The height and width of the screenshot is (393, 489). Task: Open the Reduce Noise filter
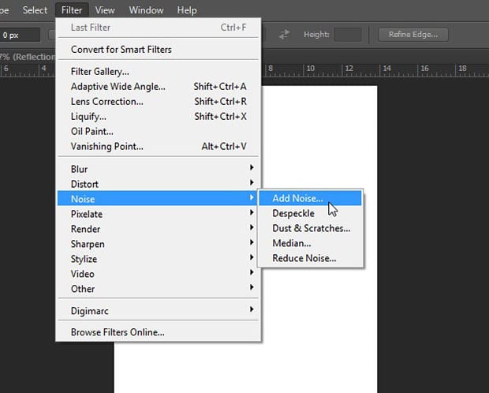pos(310,258)
